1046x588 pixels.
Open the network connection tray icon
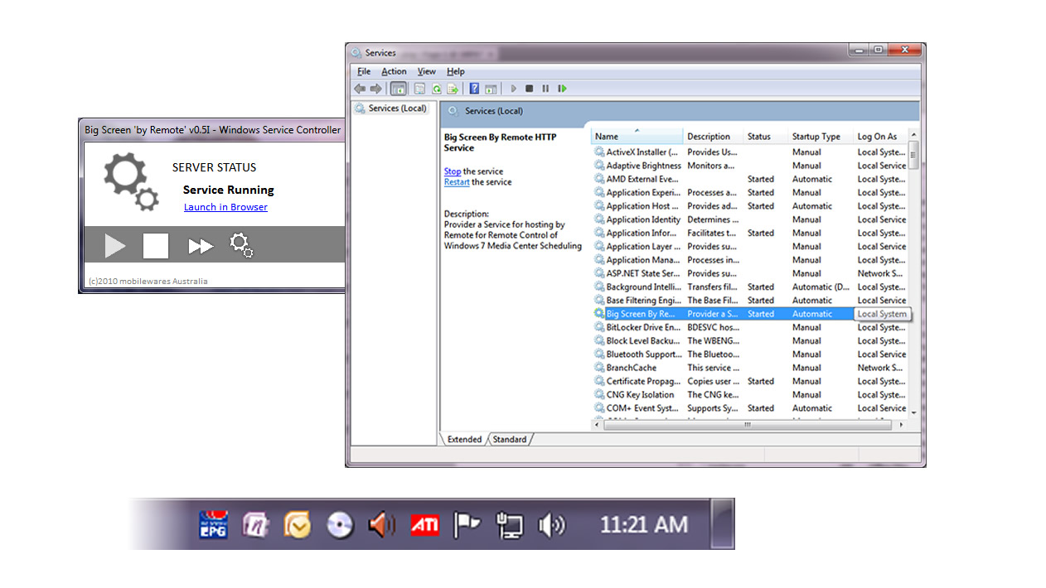(x=509, y=525)
